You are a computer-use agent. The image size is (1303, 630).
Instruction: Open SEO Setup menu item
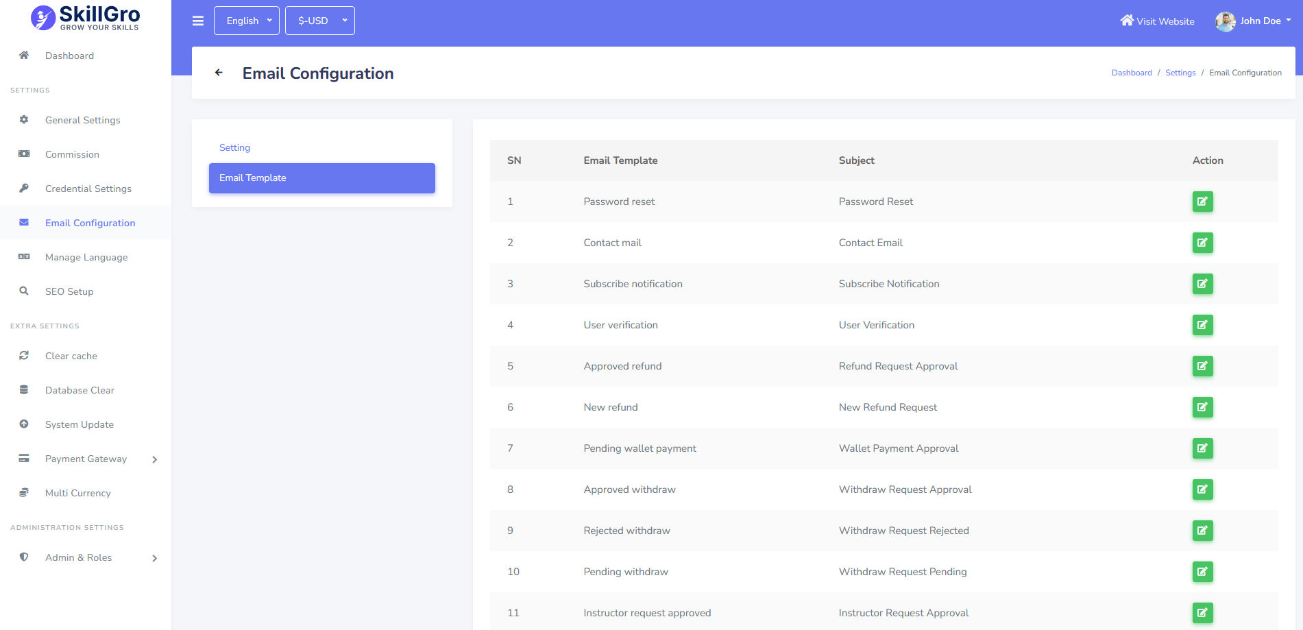point(69,291)
